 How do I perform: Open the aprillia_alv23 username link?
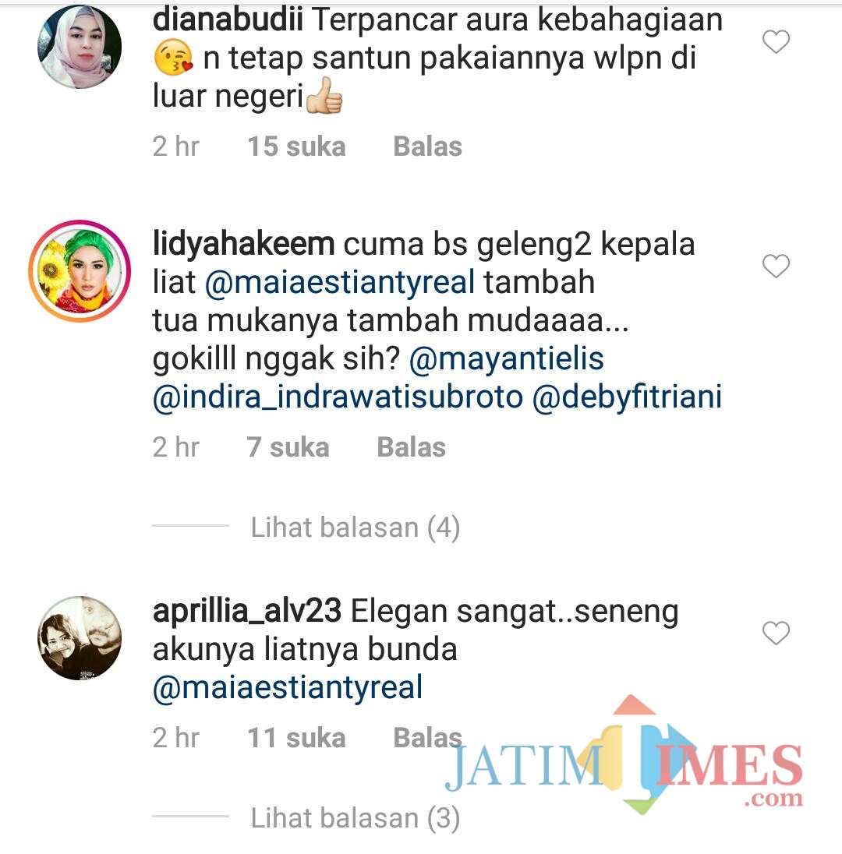(247, 611)
